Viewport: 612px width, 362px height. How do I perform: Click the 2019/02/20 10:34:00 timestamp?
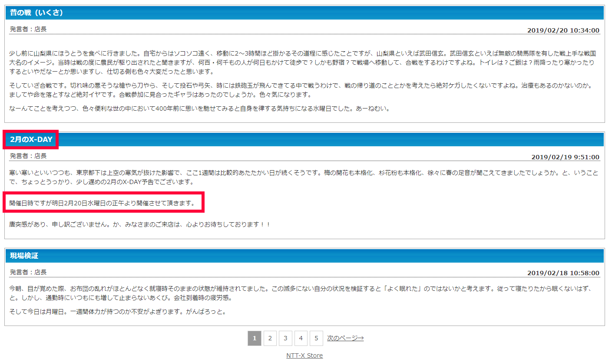coord(563,30)
